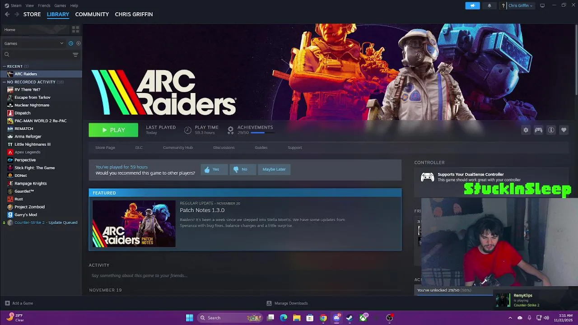Switch to Big Picture mode icon

pyautogui.click(x=542, y=5)
